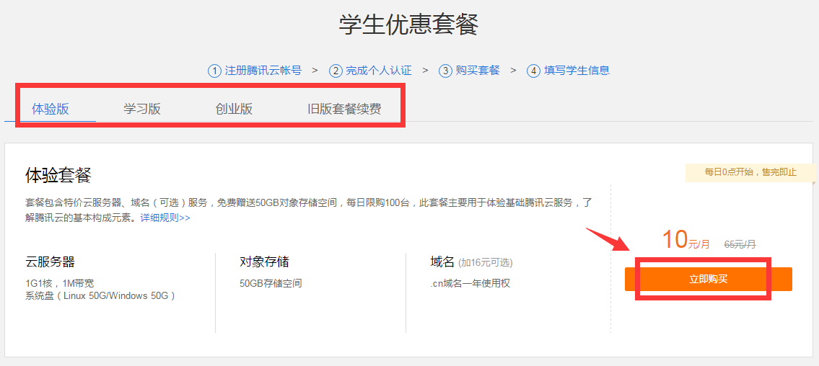The height and width of the screenshot is (366, 819).
Task: Switch to the 体验版 tab
Action: coord(51,110)
